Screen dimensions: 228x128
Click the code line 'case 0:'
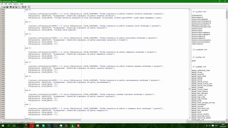tap(28, 10)
